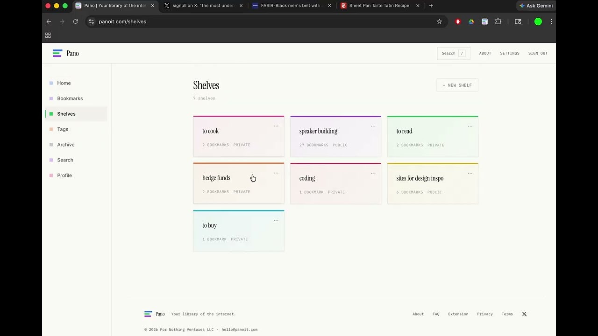Close the Sheet Pan Tarte Tatin tab
Viewport: 598px width, 336px height.
pos(417,6)
